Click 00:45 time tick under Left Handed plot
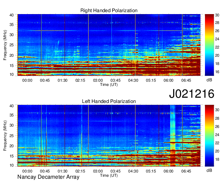 tap(45, 171)
